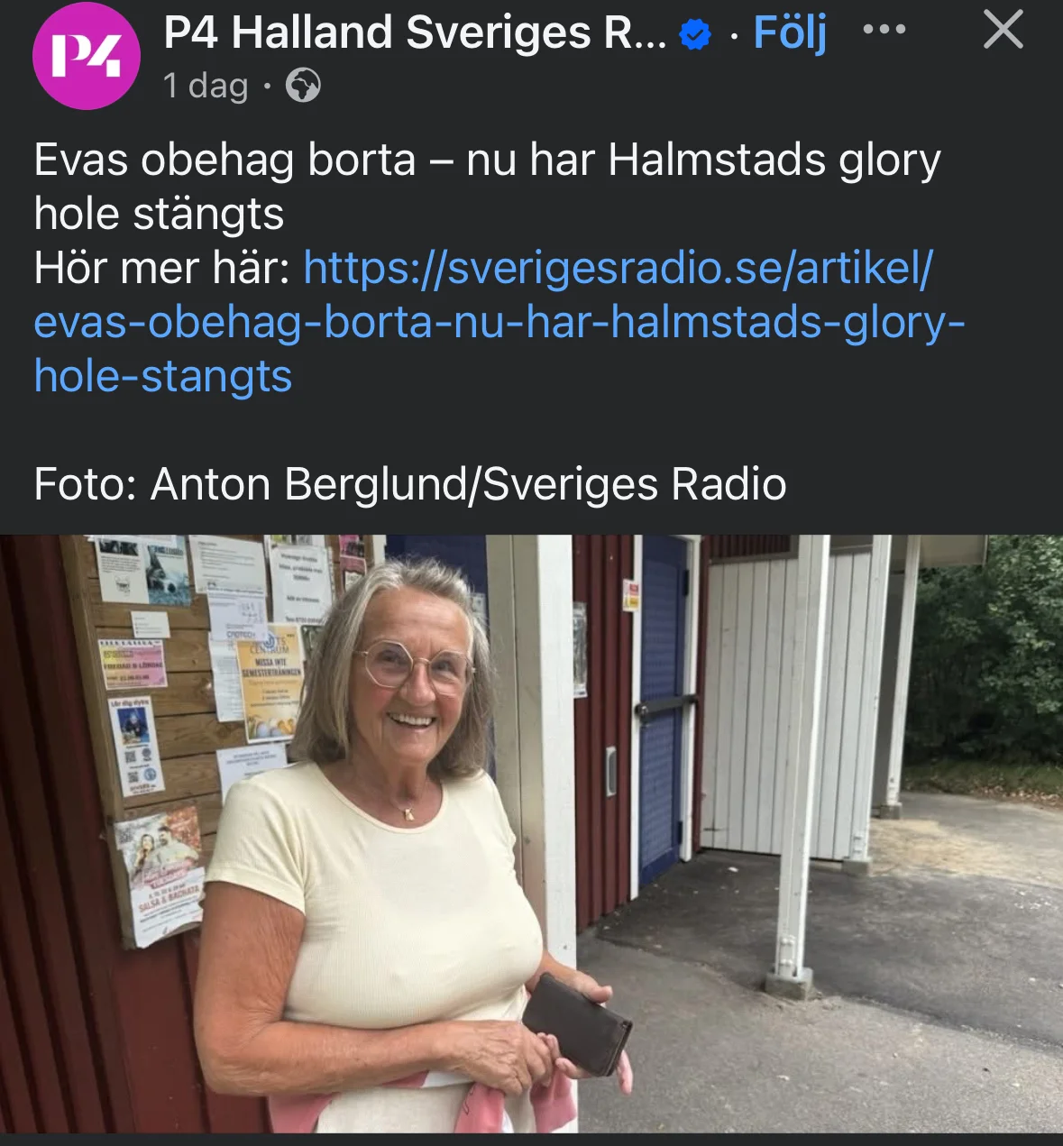Tap the "1 dag" post timestamp
Viewport: 1063px width, 1146px height.
click(206, 86)
